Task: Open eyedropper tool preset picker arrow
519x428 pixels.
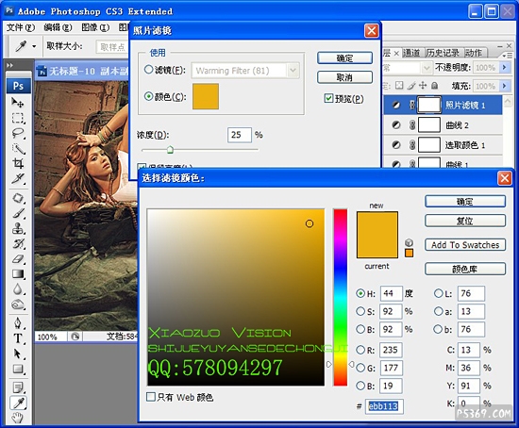Action: pyautogui.click(x=34, y=46)
